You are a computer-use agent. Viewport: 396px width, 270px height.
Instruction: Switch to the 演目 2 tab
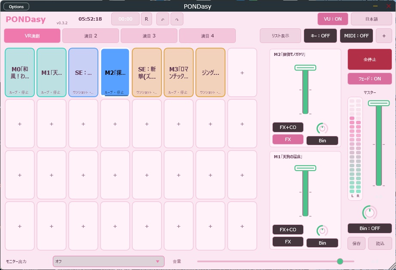pos(91,36)
